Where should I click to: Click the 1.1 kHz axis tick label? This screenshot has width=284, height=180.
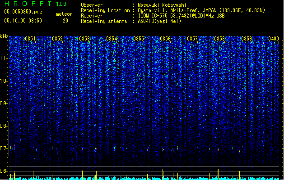[4, 59]
